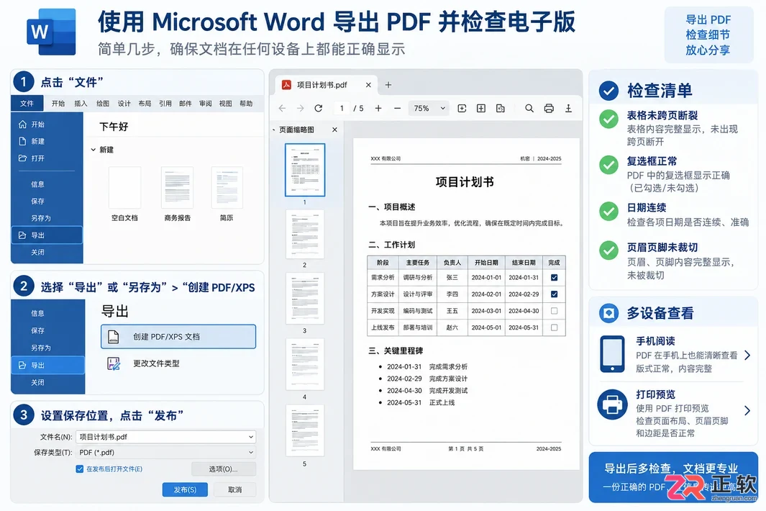
Task: Expand the 打印预览 chevron arrow
Action: click(747, 410)
